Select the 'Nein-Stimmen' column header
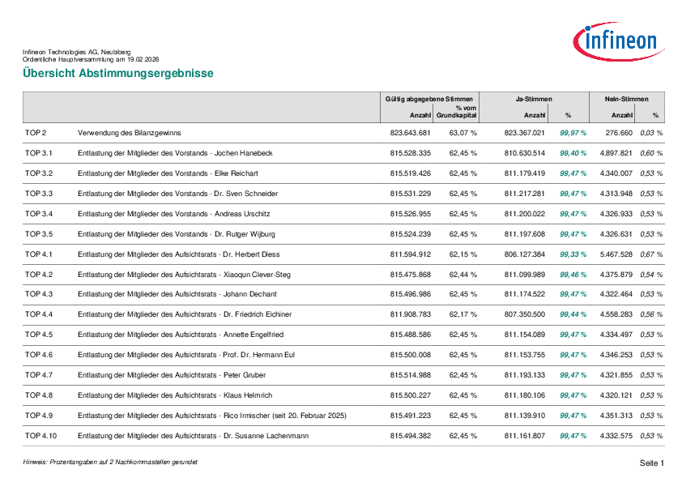Screen dimensions: 682x482 coord(626,99)
